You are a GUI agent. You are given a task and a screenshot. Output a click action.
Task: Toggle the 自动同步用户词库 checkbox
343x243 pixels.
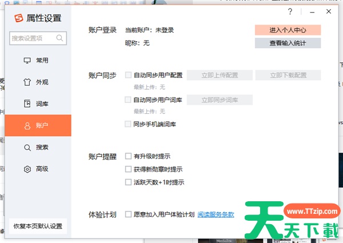point(128,99)
